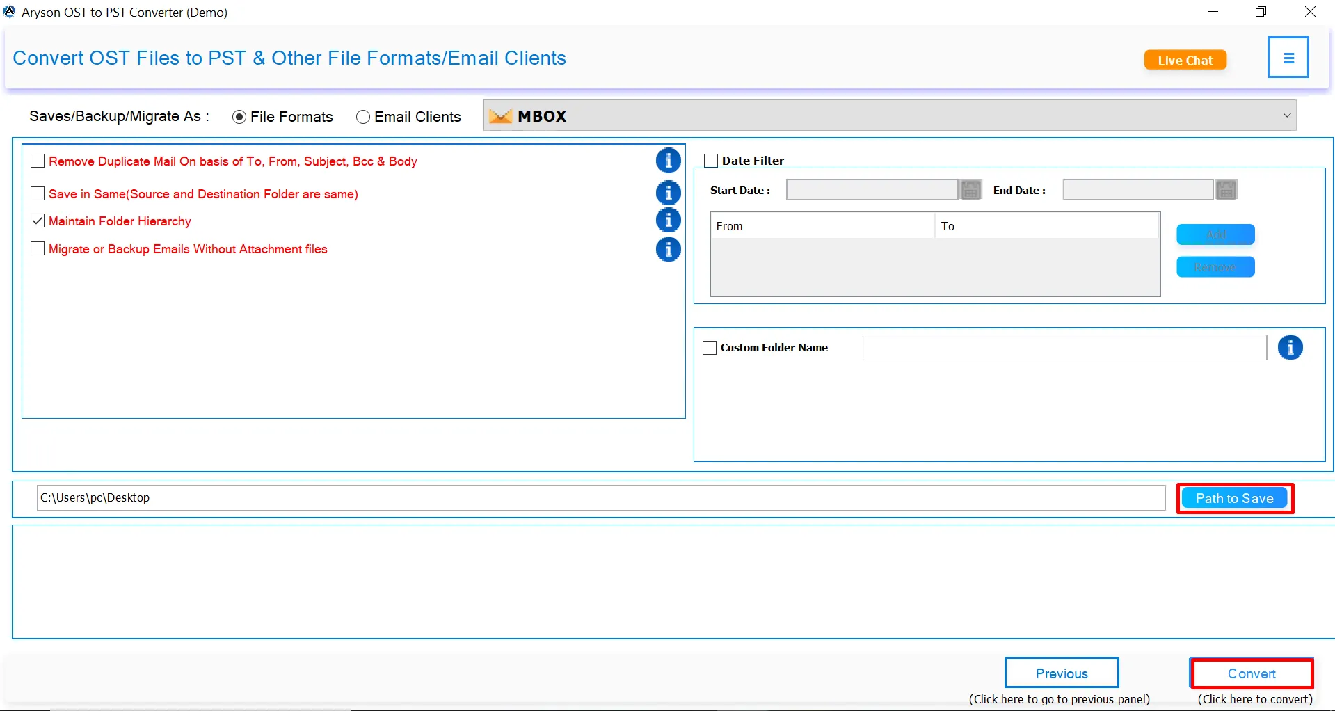
Task: Click the Live Chat button
Action: point(1185,61)
